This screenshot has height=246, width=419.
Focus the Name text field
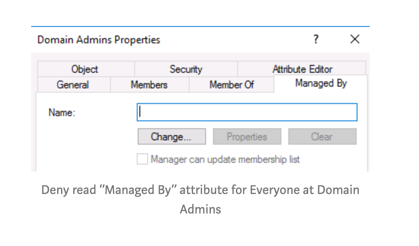[247, 113]
